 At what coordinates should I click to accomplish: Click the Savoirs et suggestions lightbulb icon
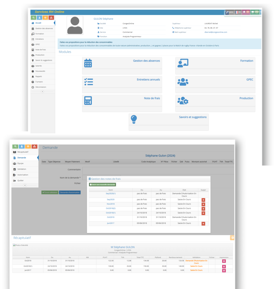point(134,119)
